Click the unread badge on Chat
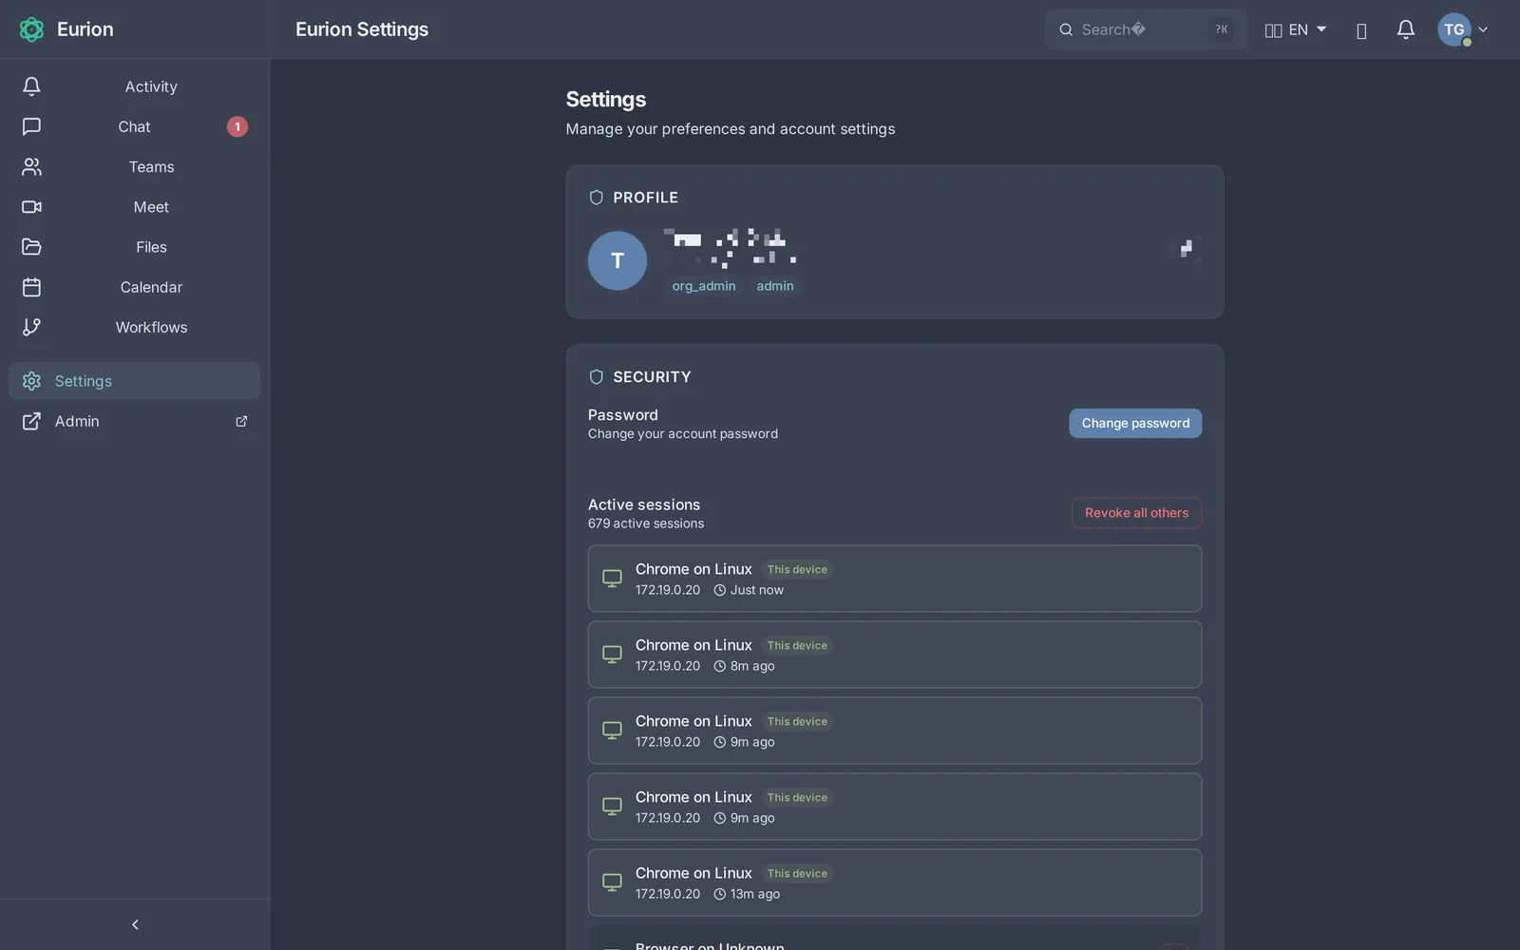Image resolution: width=1520 pixels, height=950 pixels. coord(237,126)
